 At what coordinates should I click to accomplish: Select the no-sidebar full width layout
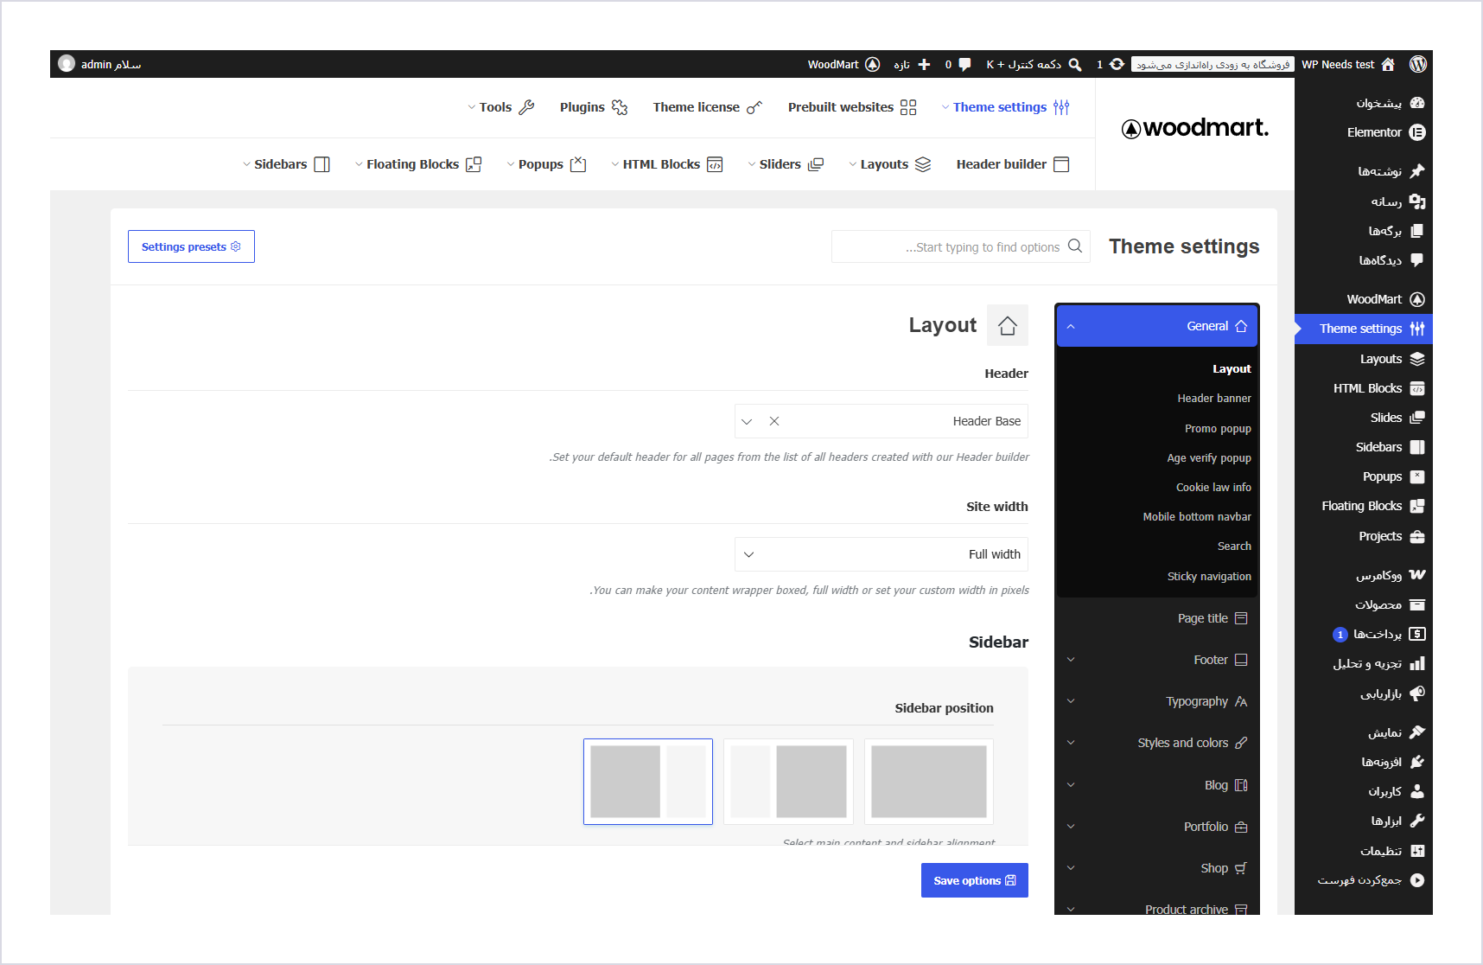929,782
